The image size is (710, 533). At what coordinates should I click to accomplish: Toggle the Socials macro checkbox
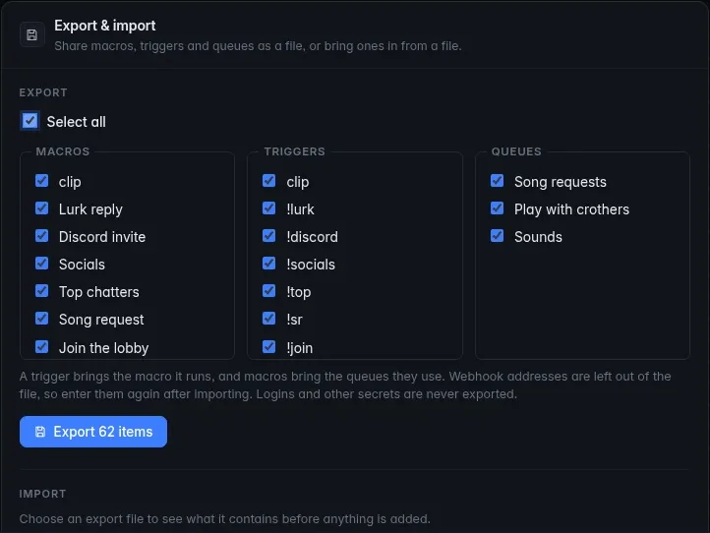[x=41, y=264]
